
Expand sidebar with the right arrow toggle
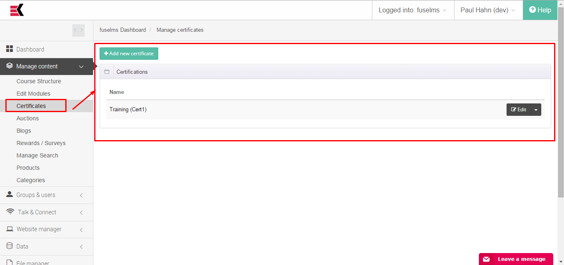coord(81,30)
